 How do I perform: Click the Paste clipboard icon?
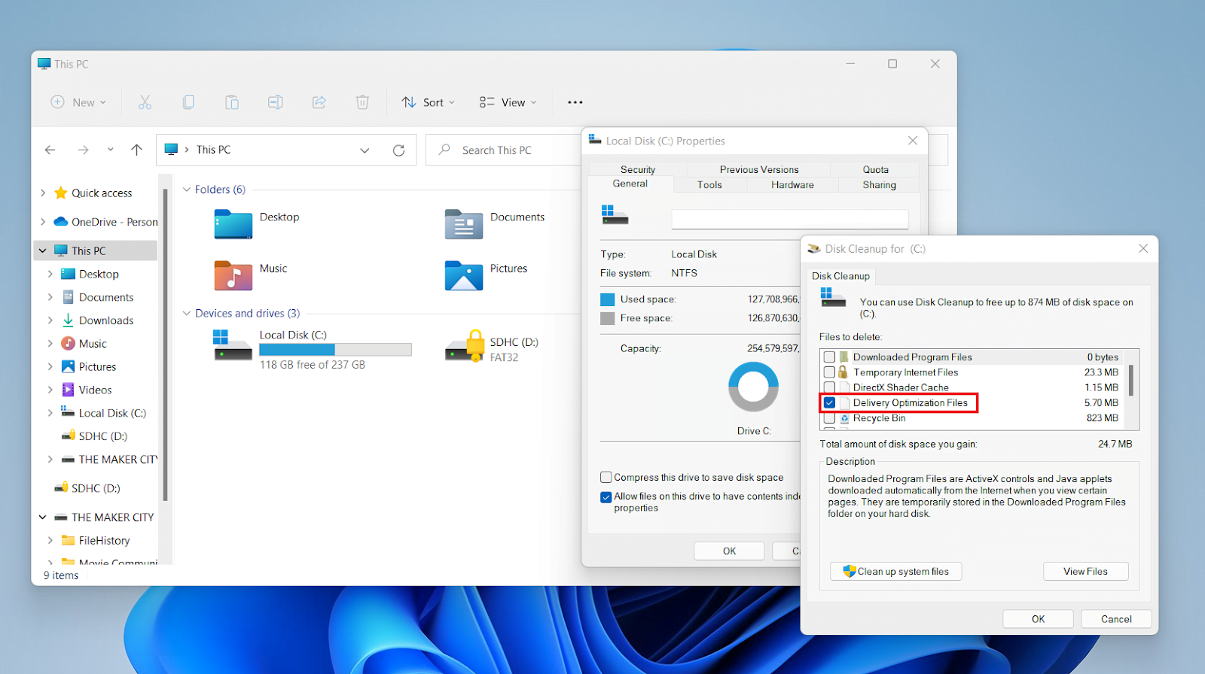click(x=232, y=102)
